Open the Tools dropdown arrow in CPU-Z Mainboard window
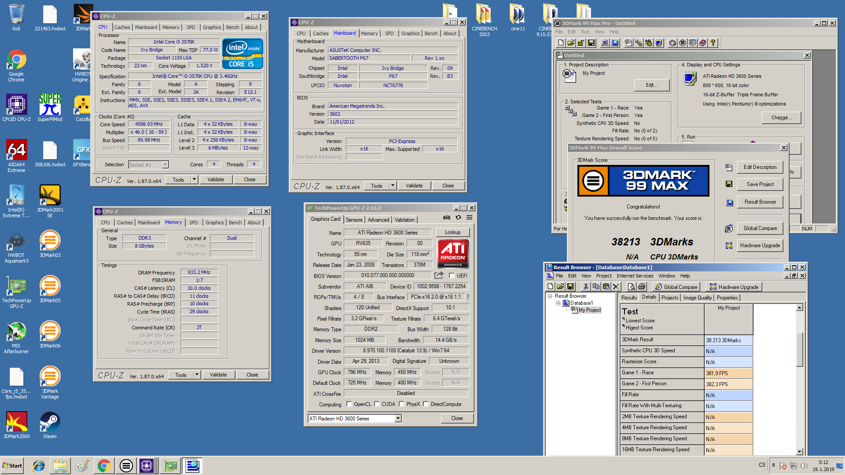845x475 pixels. coord(393,186)
